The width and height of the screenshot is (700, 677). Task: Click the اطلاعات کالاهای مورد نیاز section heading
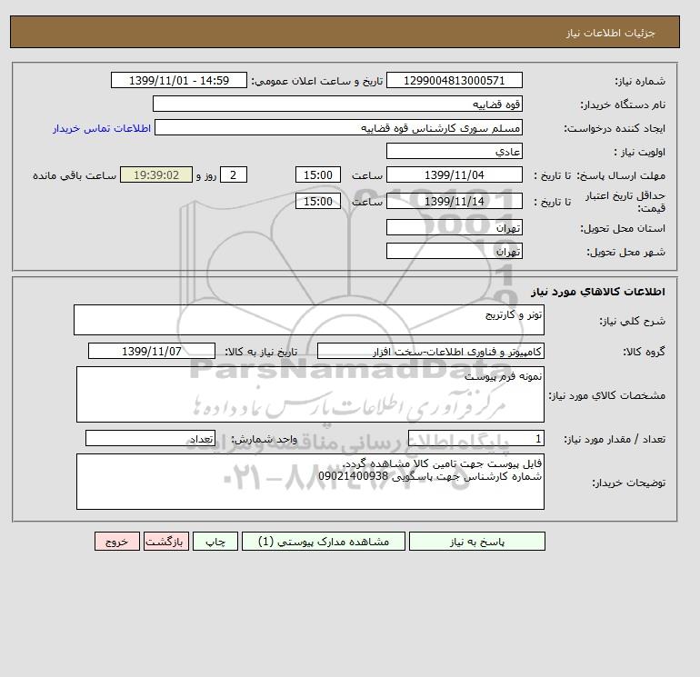598,292
